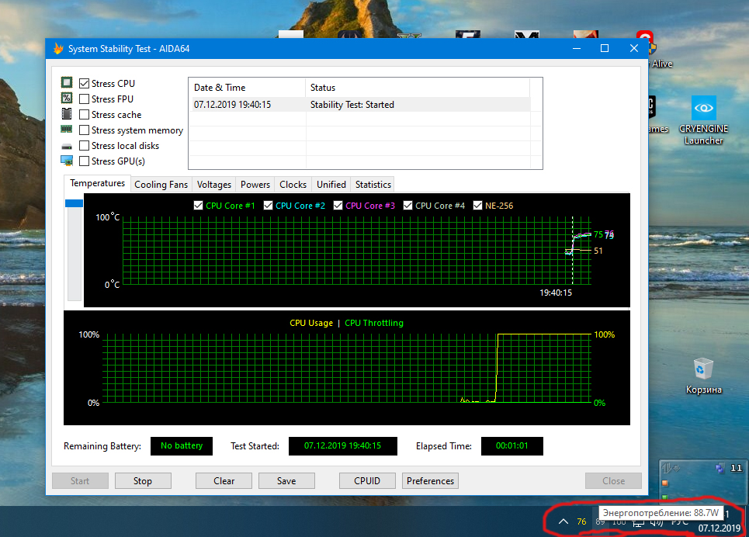Open the Voltages tab
The height and width of the screenshot is (537, 749).
tap(214, 185)
